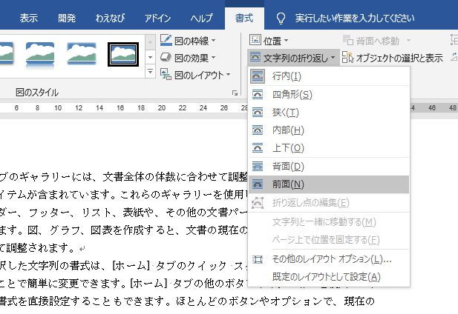
Task: Click the 背面へ移動 button
Action: (x=371, y=41)
